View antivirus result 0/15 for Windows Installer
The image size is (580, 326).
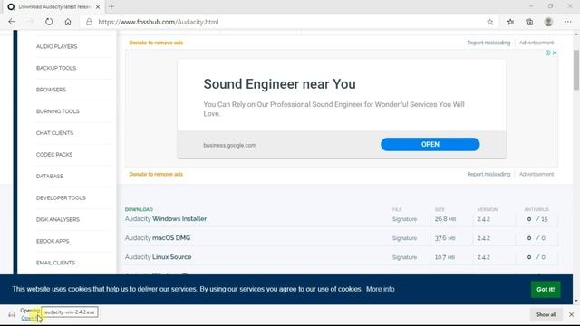tap(537, 219)
